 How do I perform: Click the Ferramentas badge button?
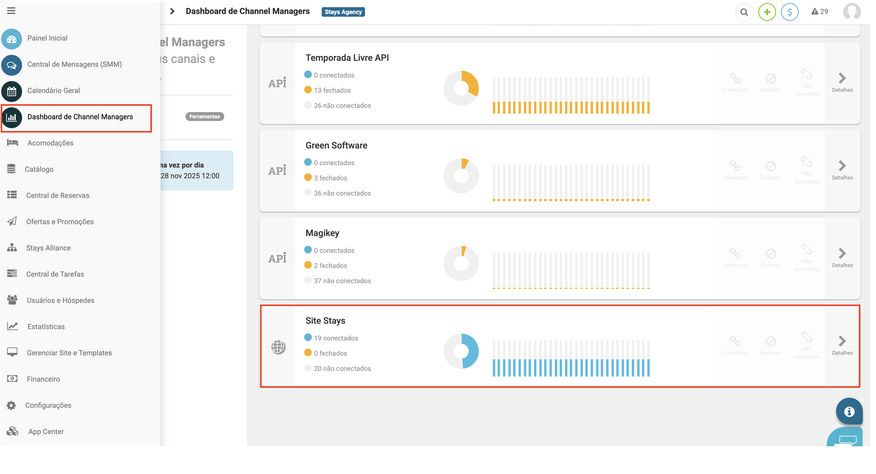[204, 117]
